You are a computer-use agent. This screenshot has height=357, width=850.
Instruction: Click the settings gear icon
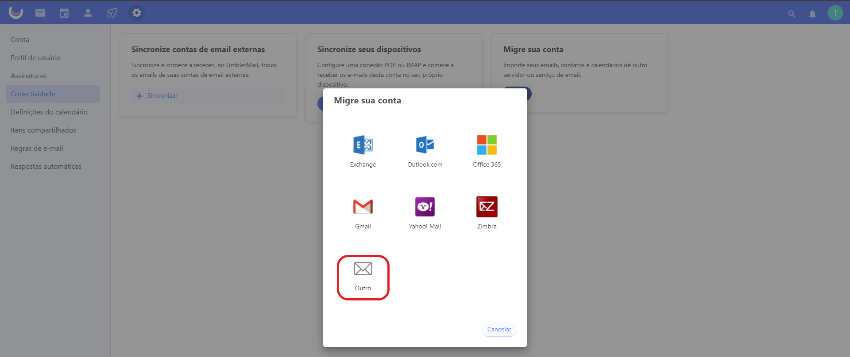(x=137, y=13)
